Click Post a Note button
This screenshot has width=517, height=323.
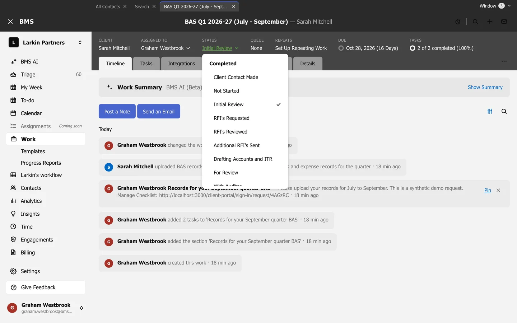[117, 111]
